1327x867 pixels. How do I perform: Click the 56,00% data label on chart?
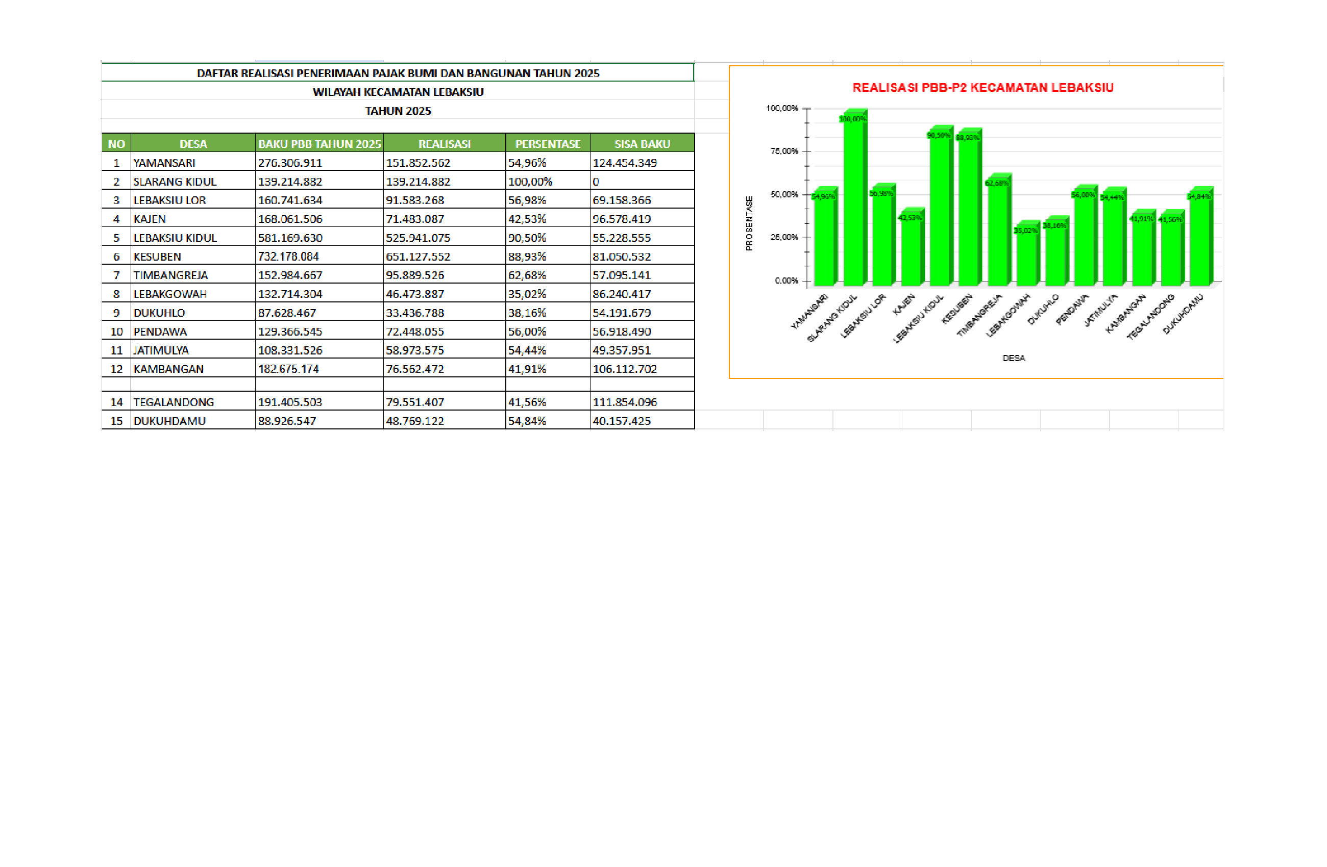click(x=1083, y=195)
